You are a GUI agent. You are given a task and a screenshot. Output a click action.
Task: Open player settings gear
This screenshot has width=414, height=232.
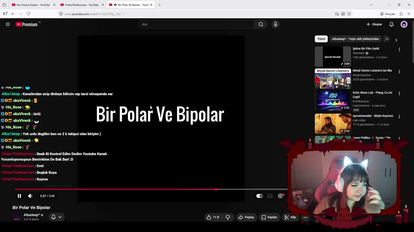pos(280,196)
